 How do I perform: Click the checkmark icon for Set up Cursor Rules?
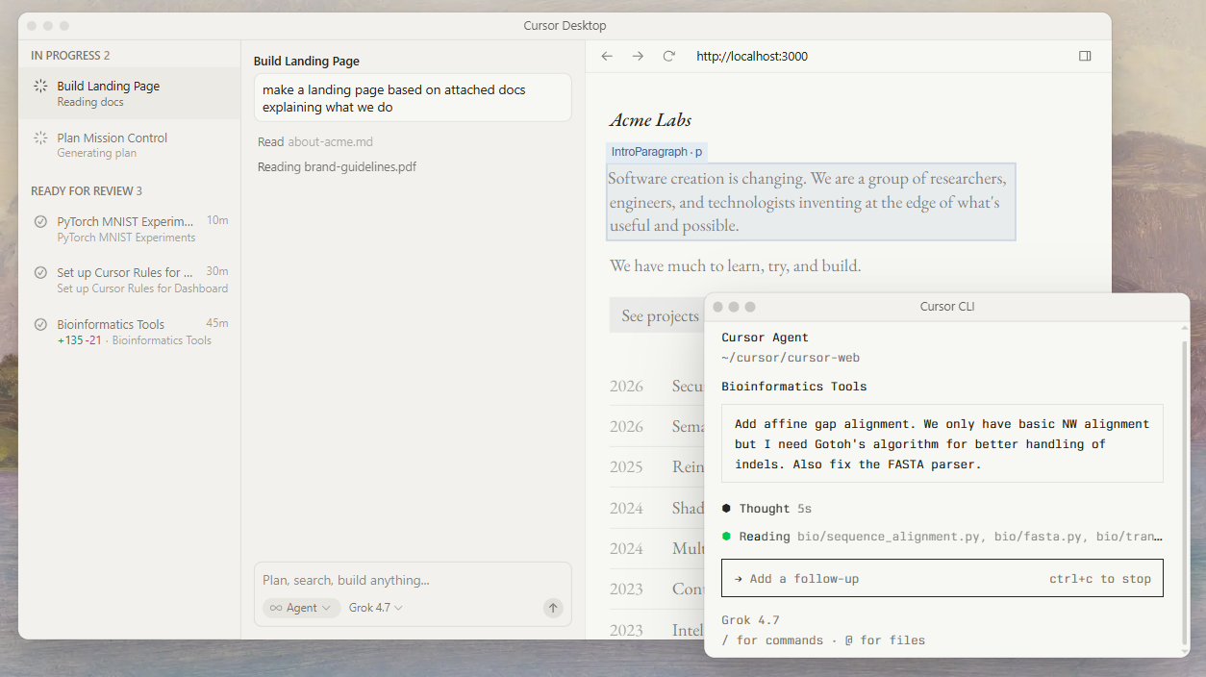point(40,272)
